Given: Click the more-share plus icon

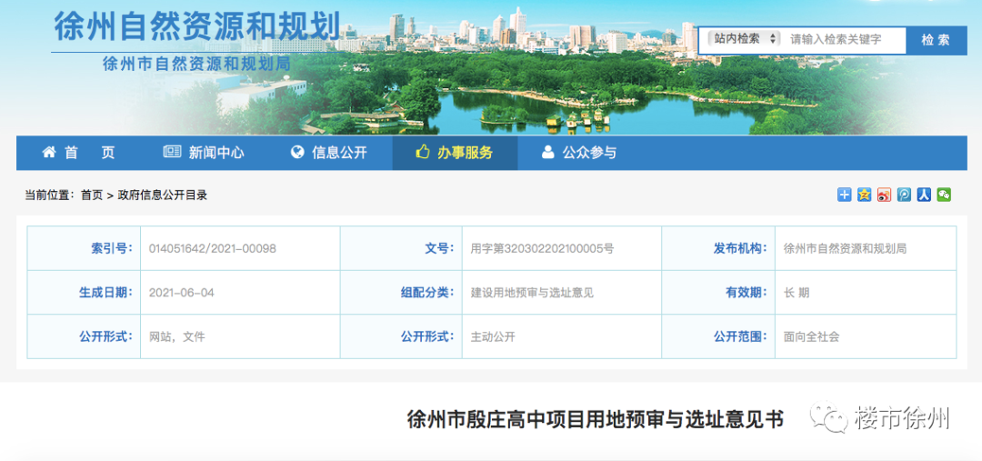Looking at the screenshot, I should [844, 195].
